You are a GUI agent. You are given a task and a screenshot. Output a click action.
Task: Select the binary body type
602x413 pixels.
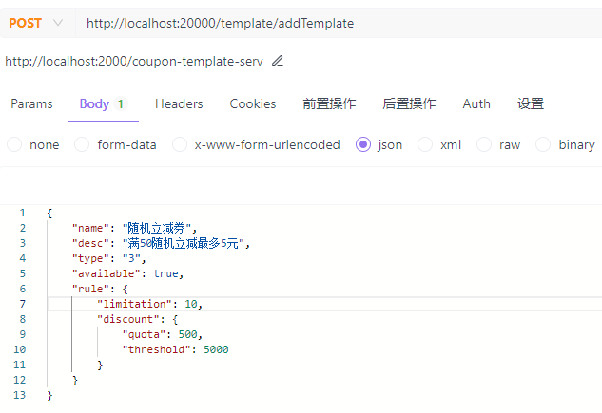click(x=566, y=145)
